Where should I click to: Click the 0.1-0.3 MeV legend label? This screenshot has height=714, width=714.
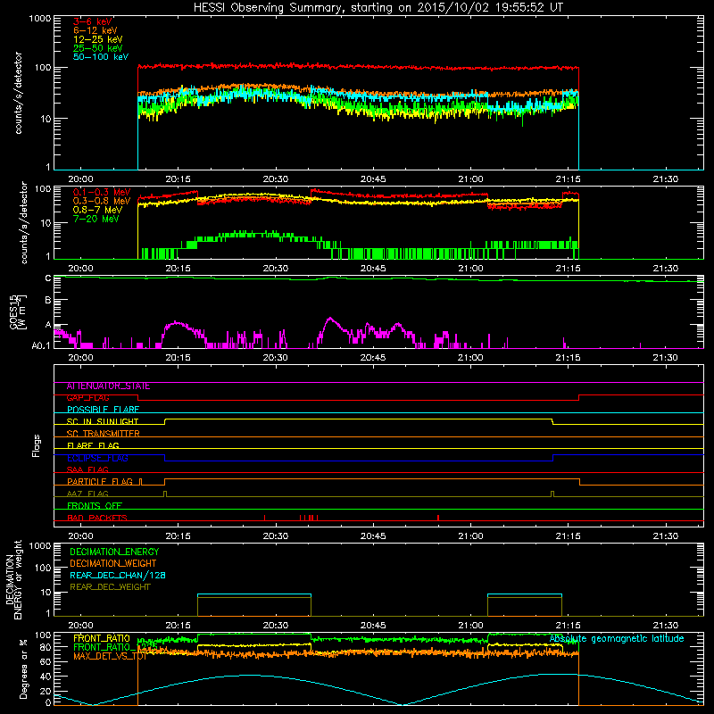(x=102, y=192)
